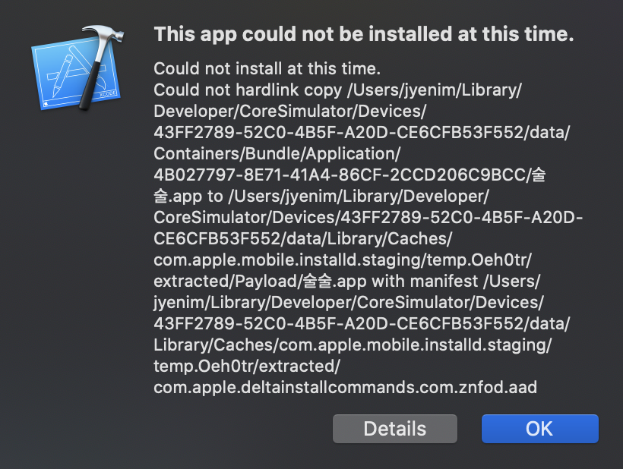Open Details for the install error

395,429
